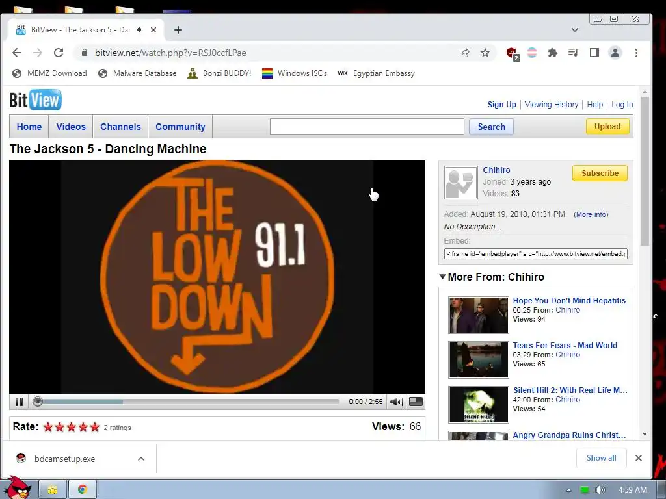Open Malware Database bookmark
Viewport: 666px width, 499px height.
point(137,73)
